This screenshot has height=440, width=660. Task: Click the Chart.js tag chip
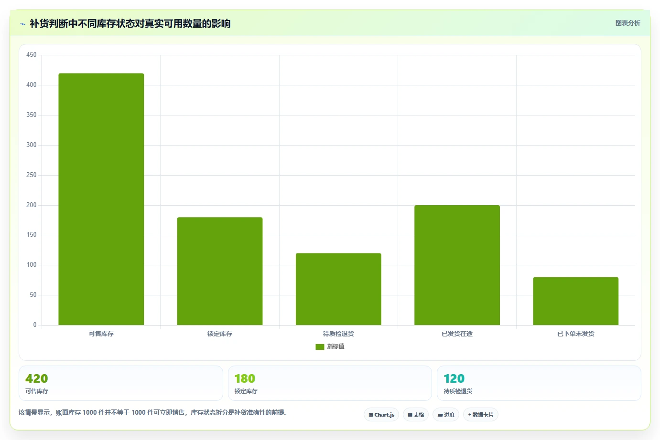pyautogui.click(x=381, y=415)
